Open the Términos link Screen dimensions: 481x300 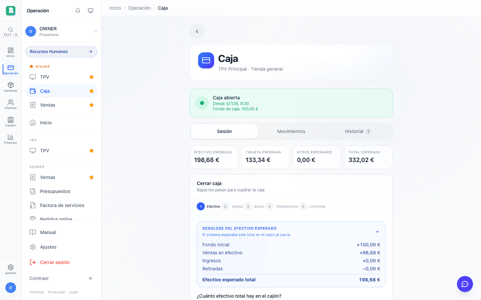tap(37, 292)
